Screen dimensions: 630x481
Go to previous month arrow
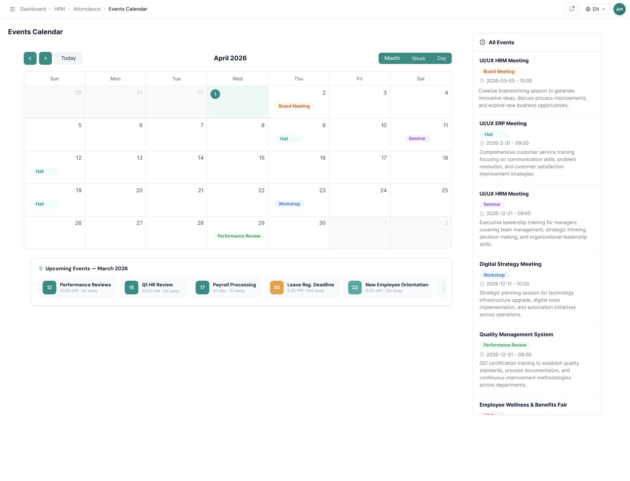pyautogui.click(x=30, y=58)
